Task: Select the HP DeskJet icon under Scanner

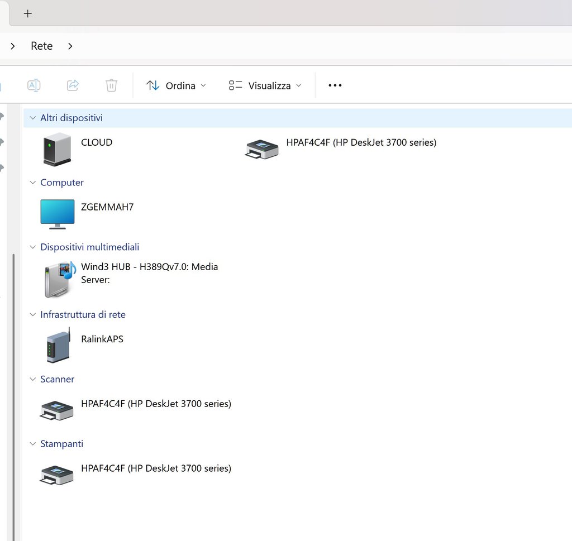Action: [x=57, y=410]
